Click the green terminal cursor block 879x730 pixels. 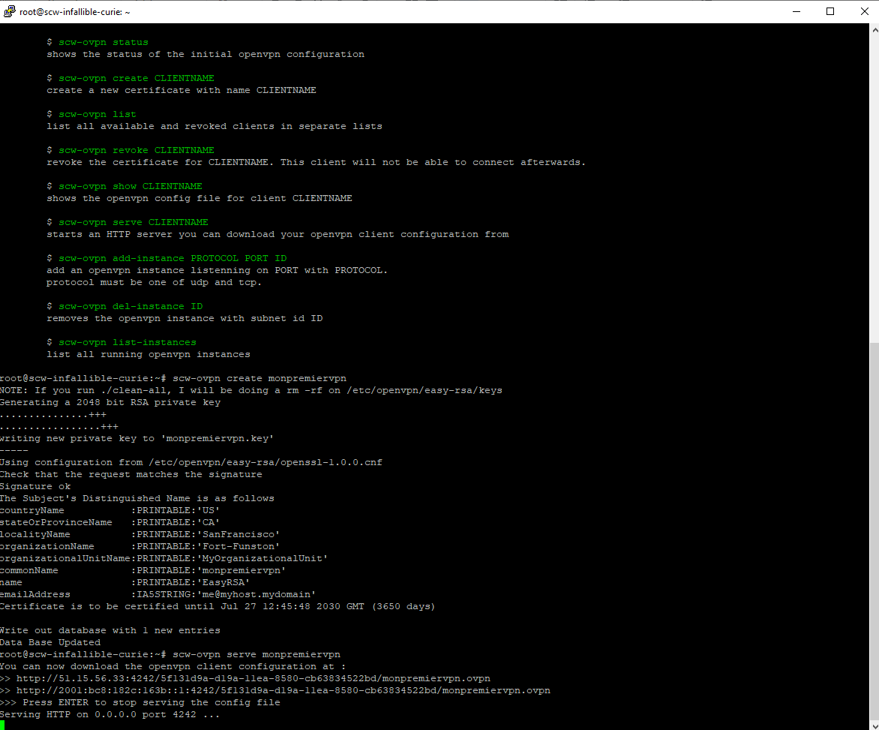coord(2,725)
